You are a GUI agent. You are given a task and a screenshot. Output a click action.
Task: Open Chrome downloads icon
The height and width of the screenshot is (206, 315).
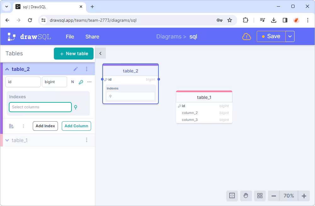[x=274, y=20]
